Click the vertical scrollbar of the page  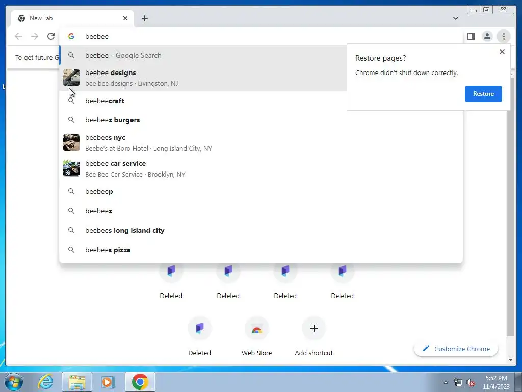(x=510, y=207)
